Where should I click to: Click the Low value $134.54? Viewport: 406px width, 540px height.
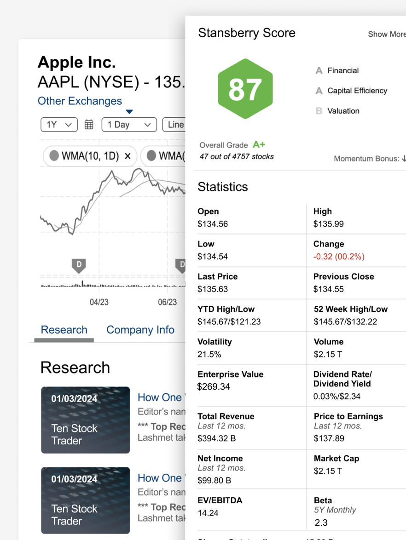(213, 257)
